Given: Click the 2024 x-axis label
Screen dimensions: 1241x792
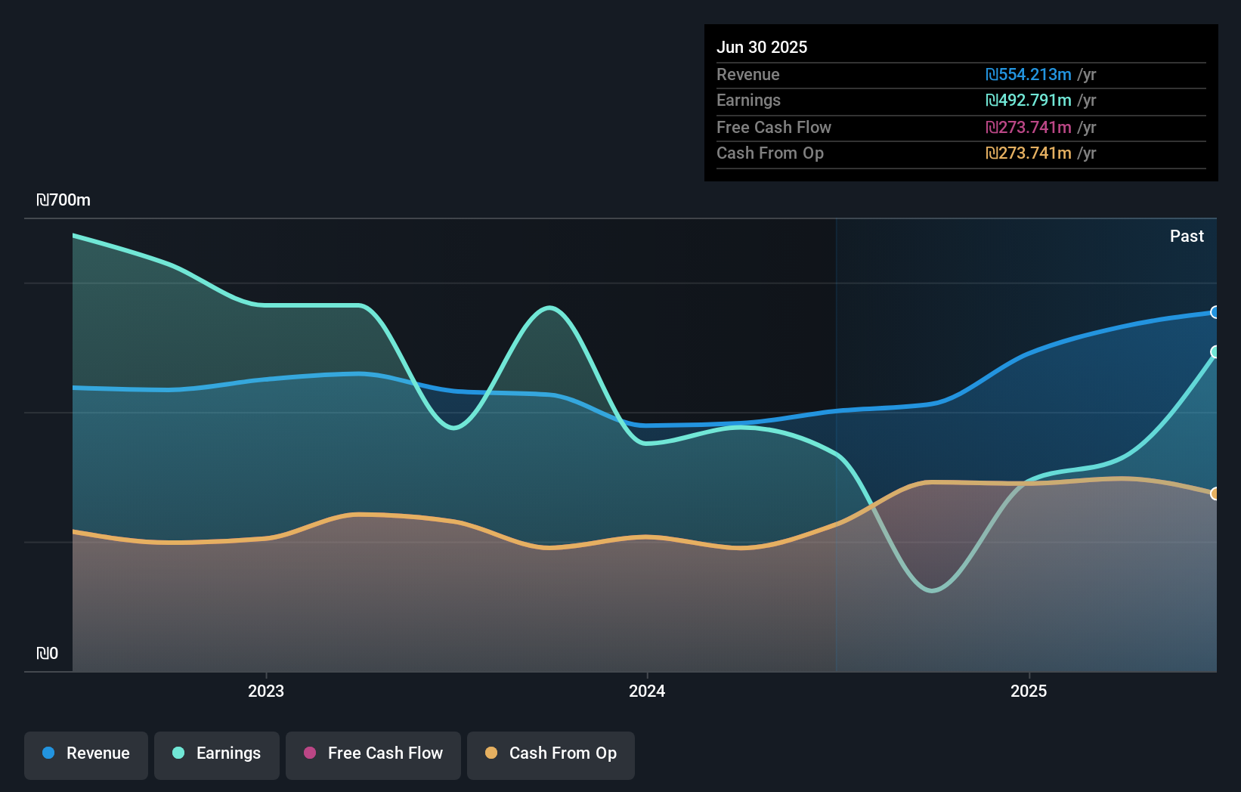Looking at the screenshot, I should 647,691.
